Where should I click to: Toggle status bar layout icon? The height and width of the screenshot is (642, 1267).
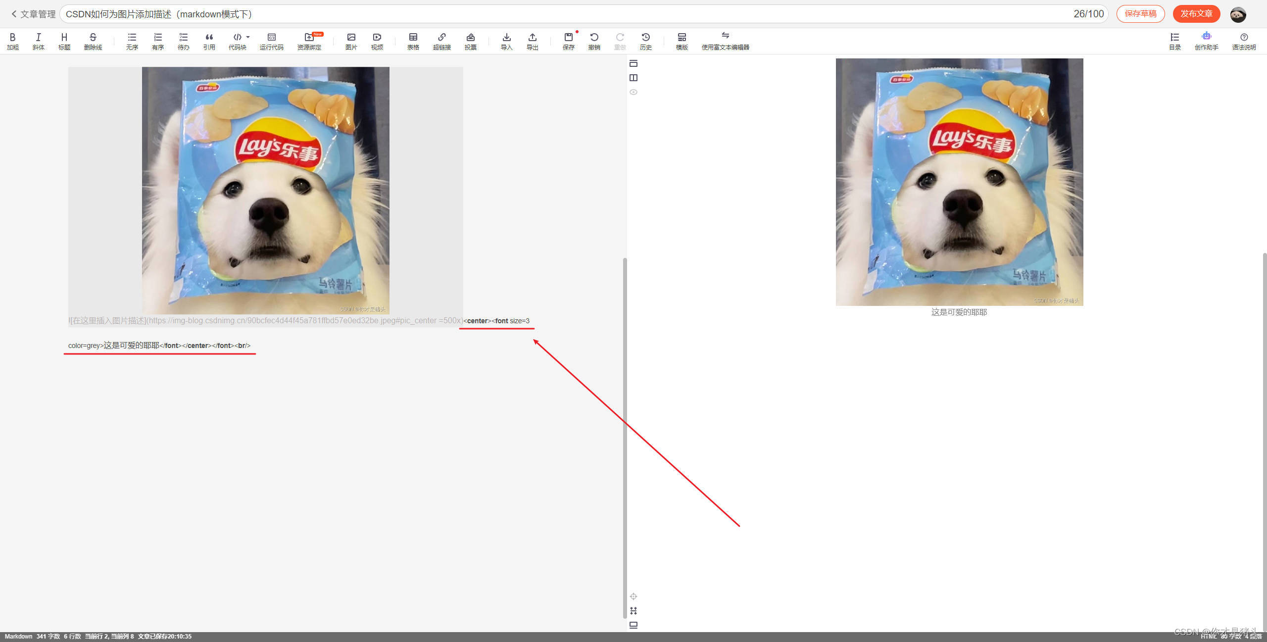633,625
